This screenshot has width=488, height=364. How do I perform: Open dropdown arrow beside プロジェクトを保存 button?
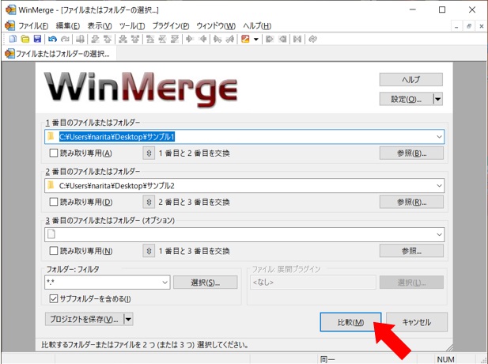coord(128,319)
